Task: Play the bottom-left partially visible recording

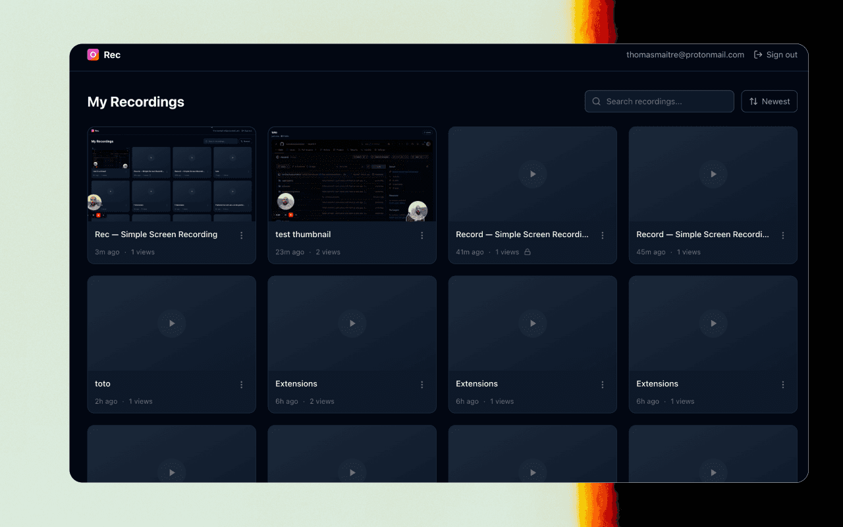Action: tap(171, 472)
